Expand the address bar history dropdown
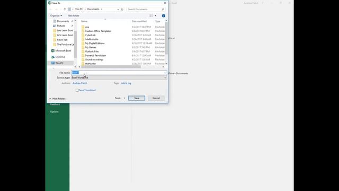 coord(118,10)
